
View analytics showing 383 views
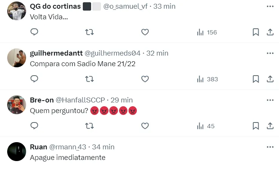pos(207,79)
